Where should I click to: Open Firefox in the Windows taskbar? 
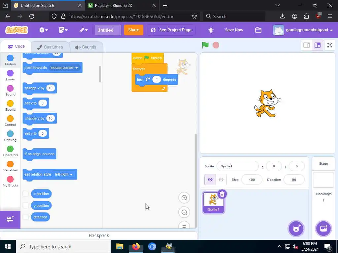pyautogui.click(x=136, y=246)
